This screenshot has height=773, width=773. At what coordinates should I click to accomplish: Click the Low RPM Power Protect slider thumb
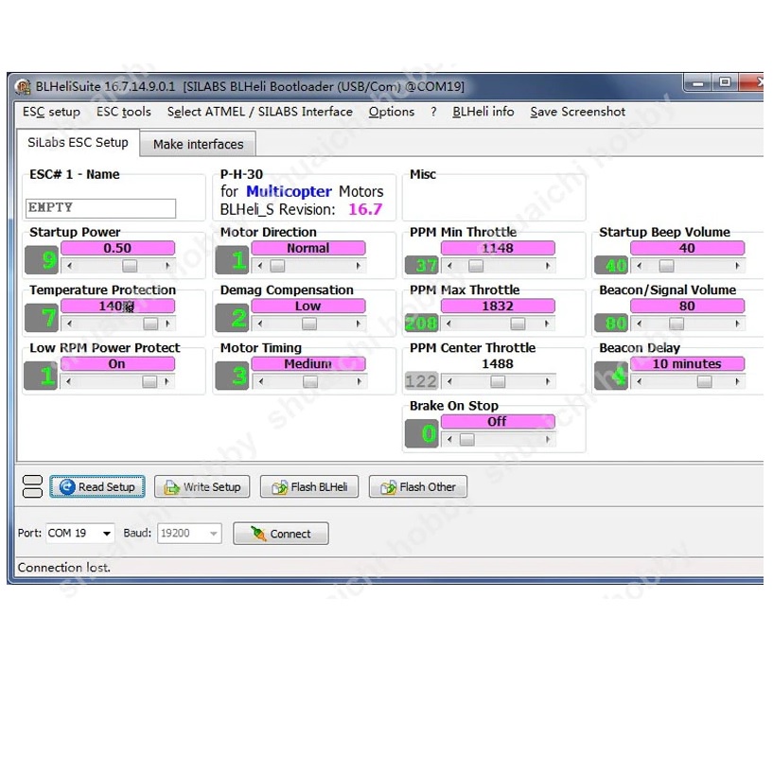click(x=149, y=381)
